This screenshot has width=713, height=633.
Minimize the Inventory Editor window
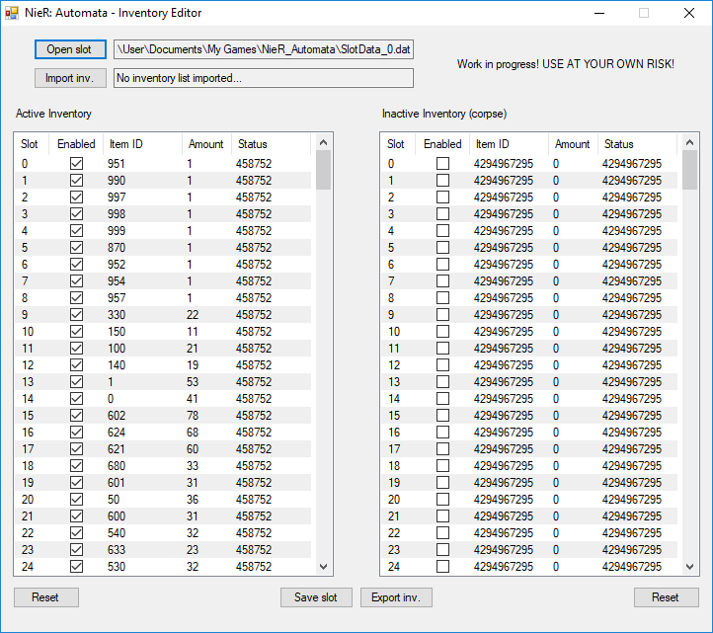point(599,13)
